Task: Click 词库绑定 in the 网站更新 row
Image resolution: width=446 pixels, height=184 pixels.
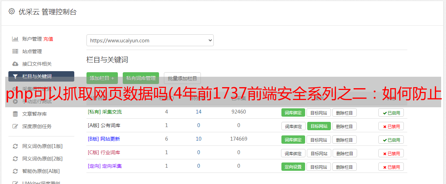Action: pyautogui.click(x=293, y=140)
